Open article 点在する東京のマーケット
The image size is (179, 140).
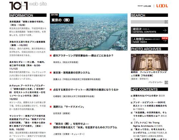[x=86, y=90]
